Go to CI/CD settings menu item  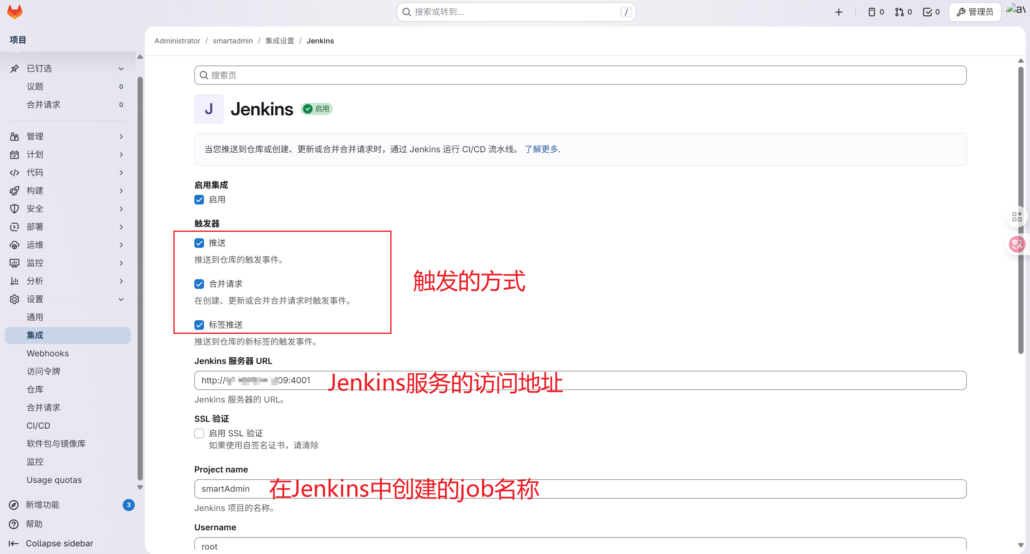pyautogui.click(x=38, y=425)
